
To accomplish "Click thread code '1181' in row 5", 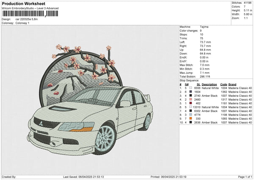I will click(224, 103).
